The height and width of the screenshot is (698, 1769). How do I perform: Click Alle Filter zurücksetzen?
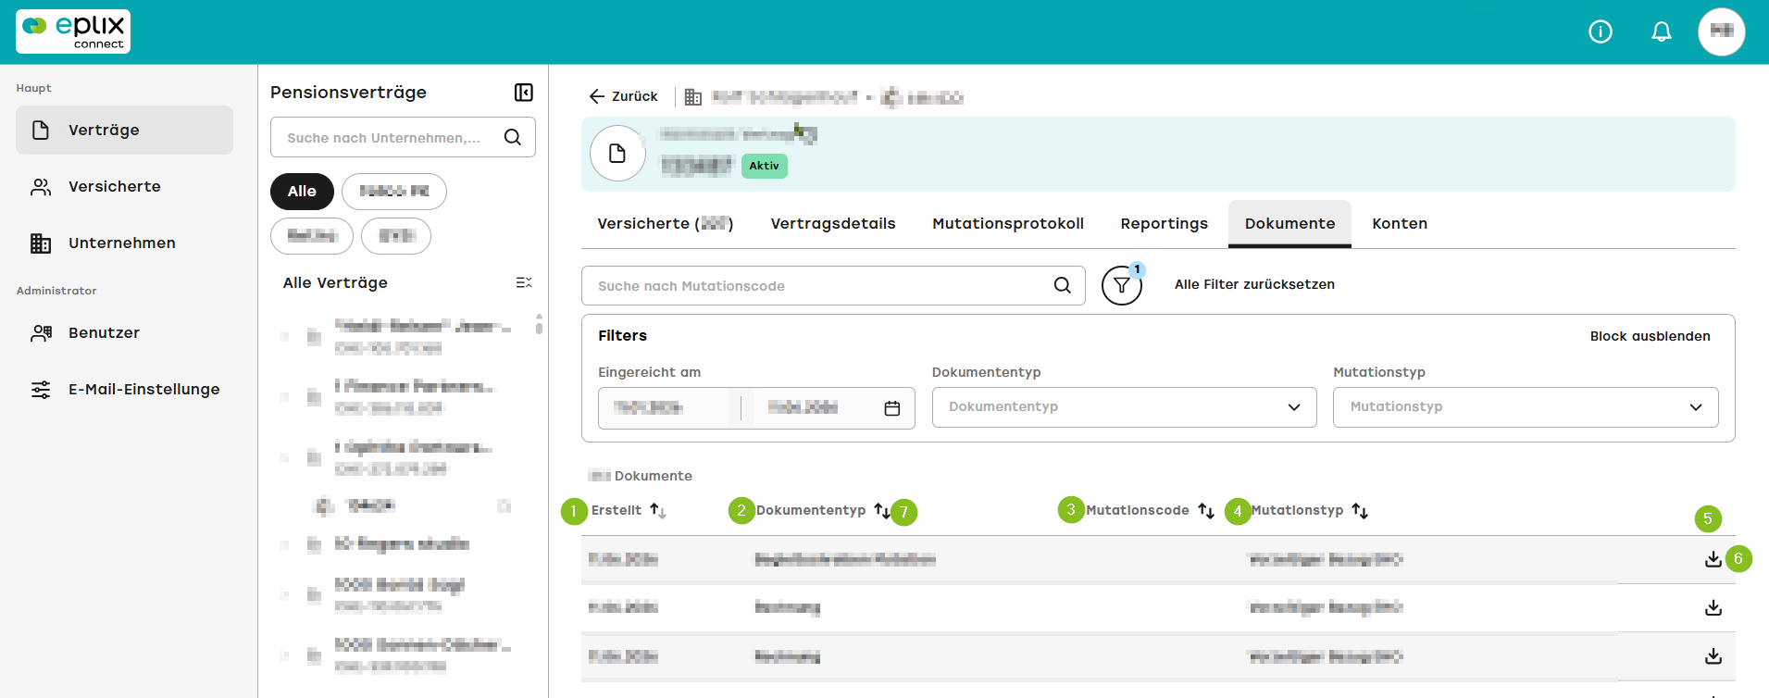pyautogui.click(x=1254, y=285)
